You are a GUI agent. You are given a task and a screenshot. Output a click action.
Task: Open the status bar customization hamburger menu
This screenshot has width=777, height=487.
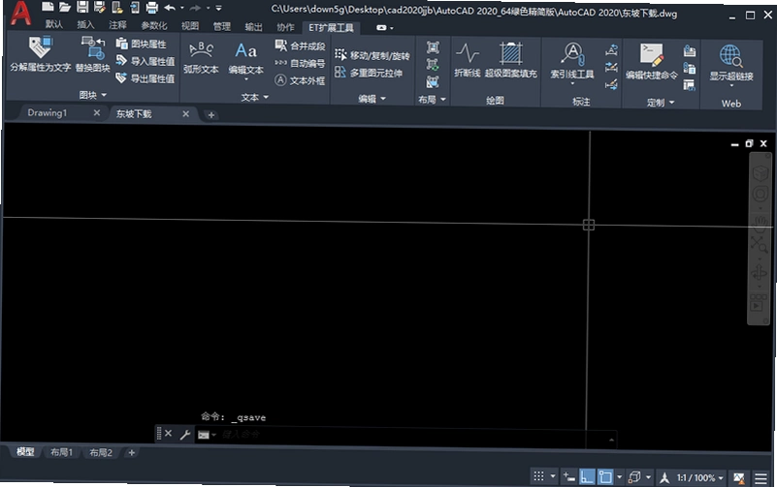click(x=761, y=478)
